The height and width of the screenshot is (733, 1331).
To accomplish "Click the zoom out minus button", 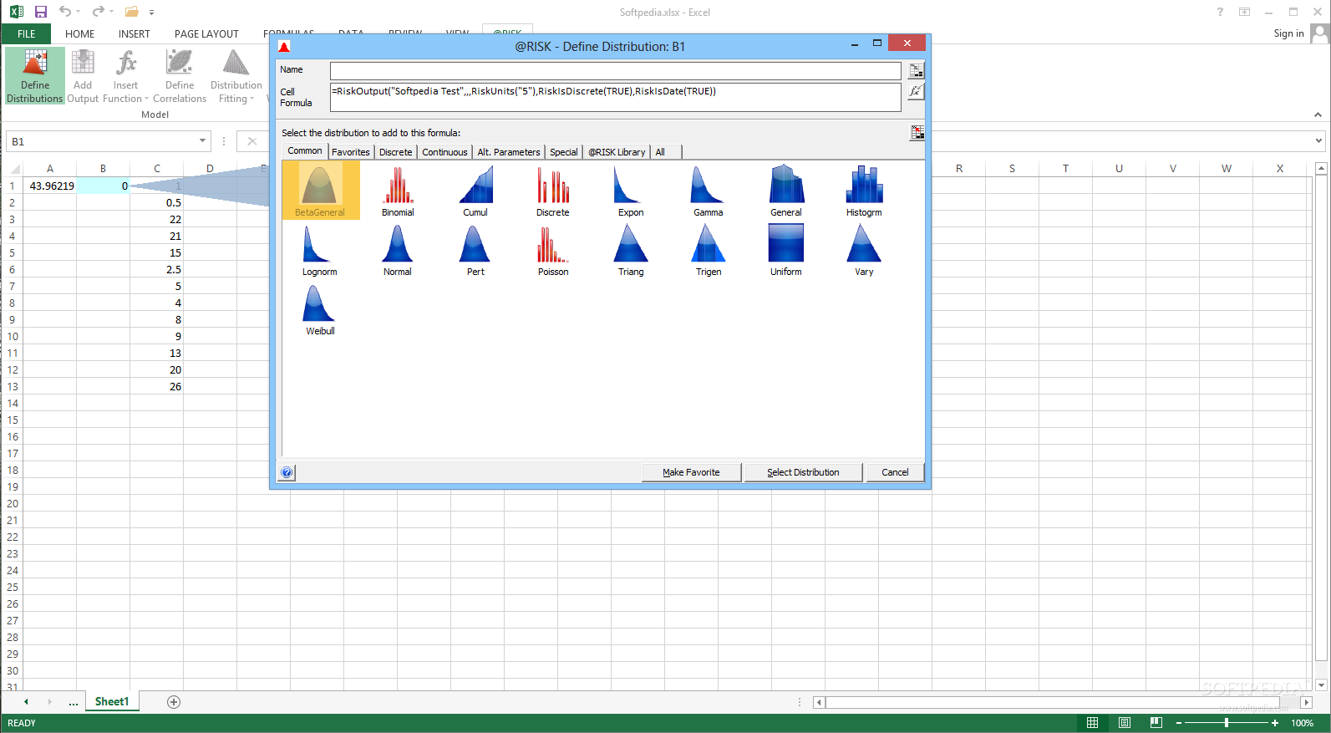I will point(1179,723).
